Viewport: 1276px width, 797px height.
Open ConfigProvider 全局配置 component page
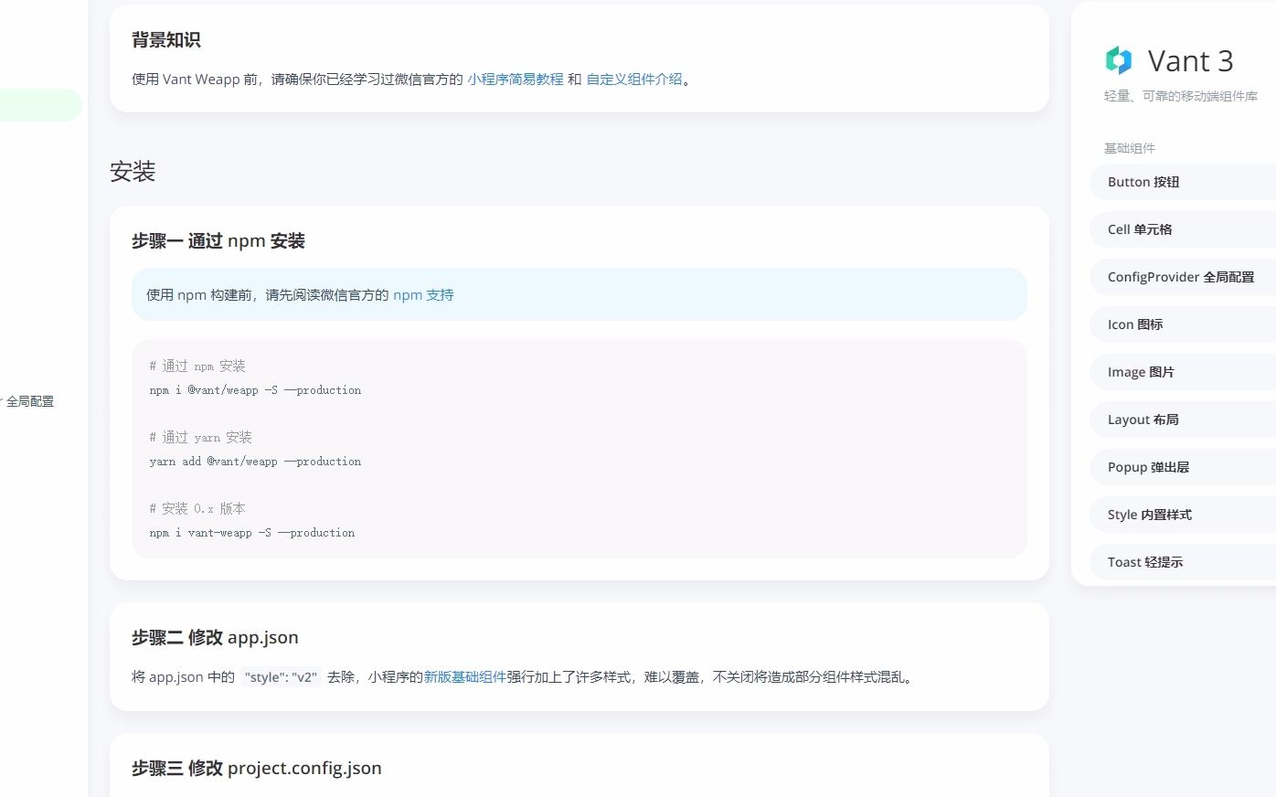pos(1183,277)
